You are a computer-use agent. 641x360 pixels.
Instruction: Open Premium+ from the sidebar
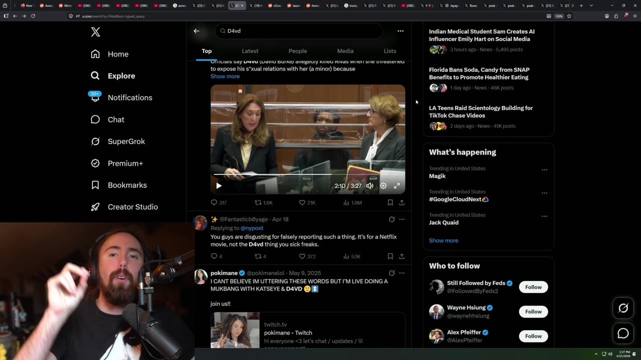point(117,163)
